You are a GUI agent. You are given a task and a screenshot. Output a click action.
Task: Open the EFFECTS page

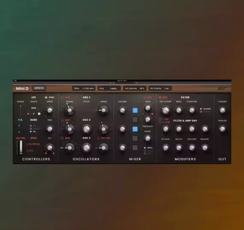coord(39,88)
